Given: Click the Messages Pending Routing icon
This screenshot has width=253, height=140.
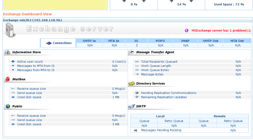Looking at the screenshot, I should click(x=136, y=130).
